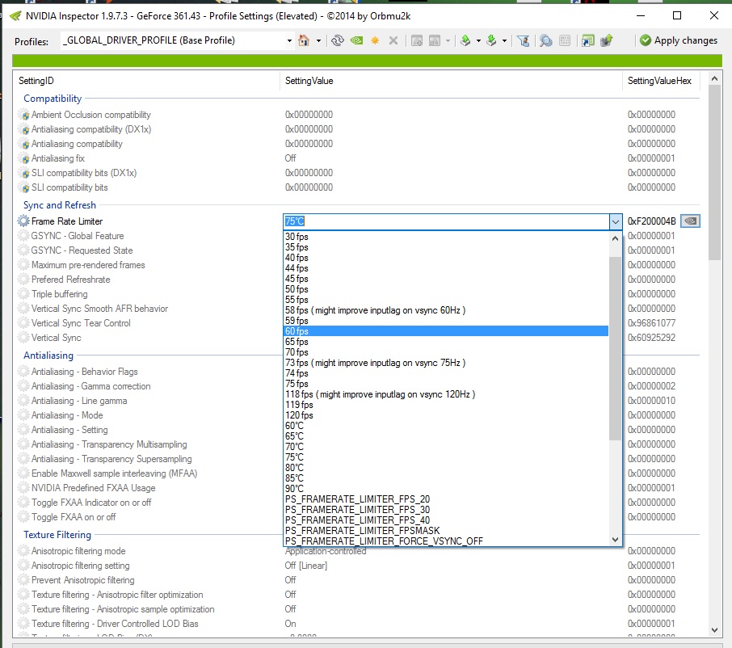Click the home profile icon
Screen dimensions: 732x648
point(304,40)
